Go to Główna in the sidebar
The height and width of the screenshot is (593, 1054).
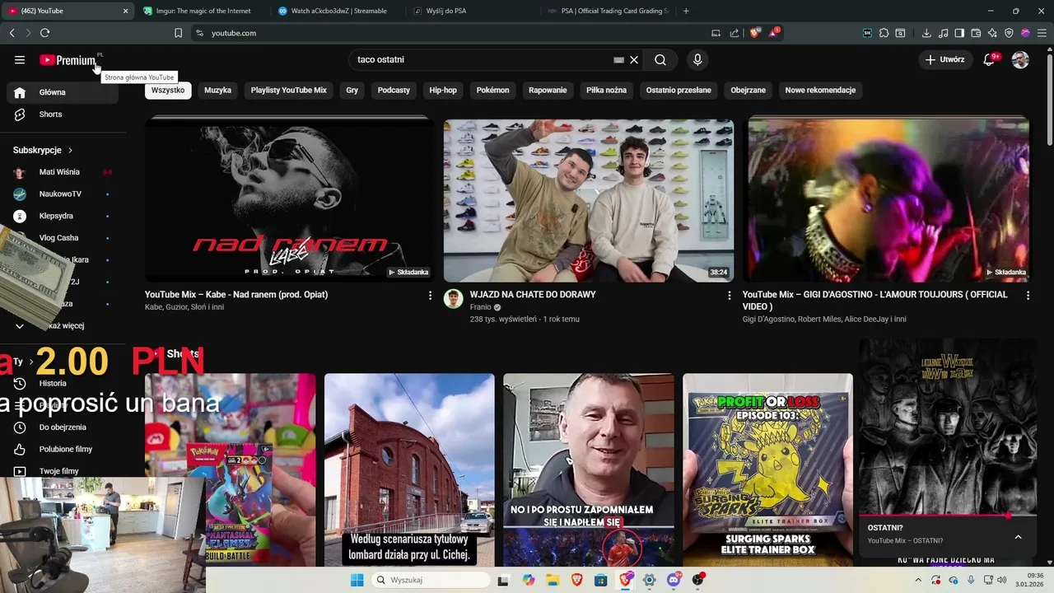pyautogui.click(x=63, y=92)
